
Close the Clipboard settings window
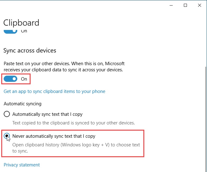pos(200,5)
